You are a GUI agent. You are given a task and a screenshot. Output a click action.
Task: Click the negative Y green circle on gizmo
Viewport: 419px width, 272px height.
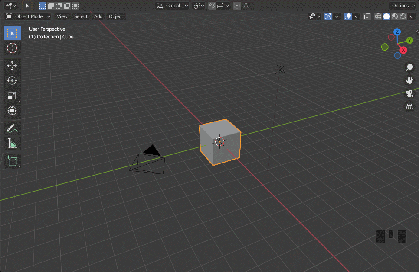tap(385, 47)
